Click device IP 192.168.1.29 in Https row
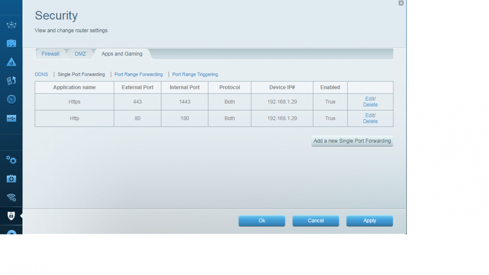This screenshot has height=275, width=489. tap(282, 102)
